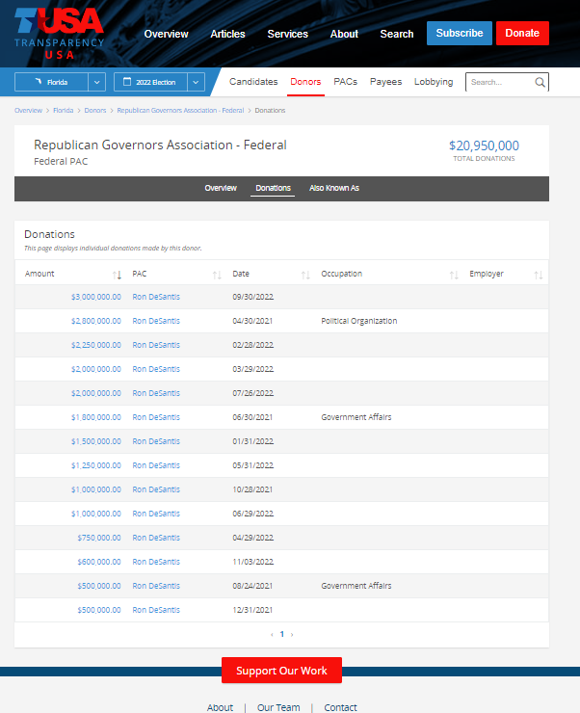This screenshot has height=713, width=580.
Task: Click the Federal PAC subtitle text
Action: click(x=61, y=162)
